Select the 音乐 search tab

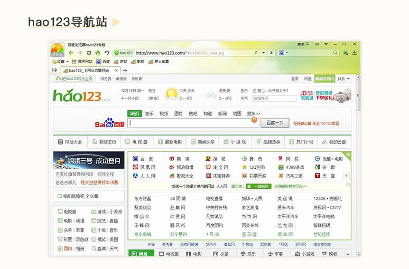click(x=150, y=113)
